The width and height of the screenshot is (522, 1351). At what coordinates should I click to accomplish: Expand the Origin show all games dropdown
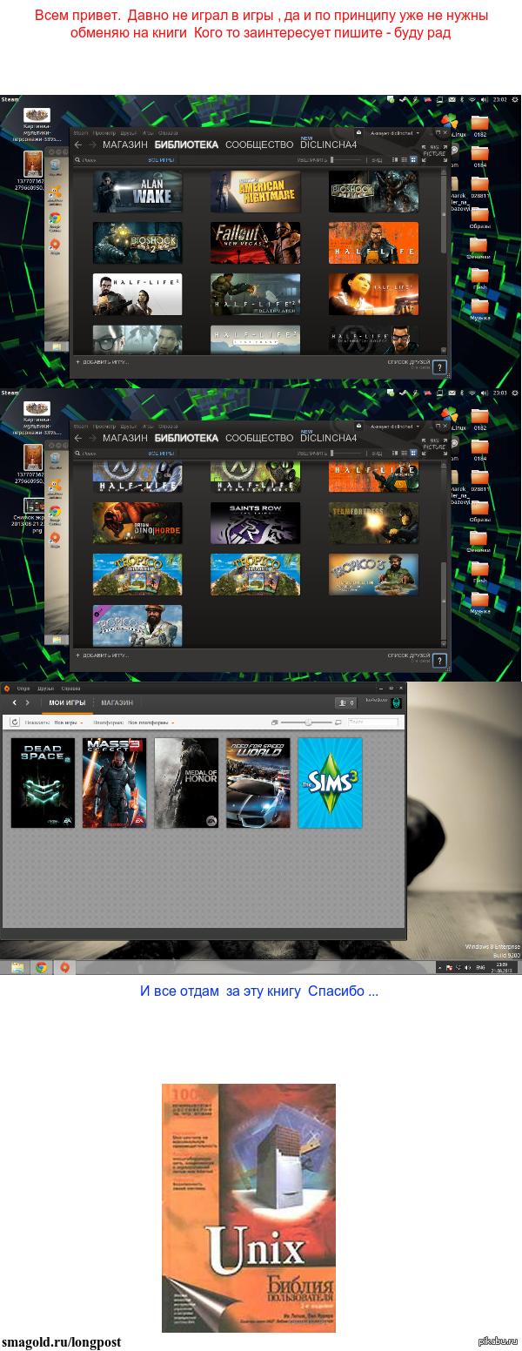(x=69, y=723)
